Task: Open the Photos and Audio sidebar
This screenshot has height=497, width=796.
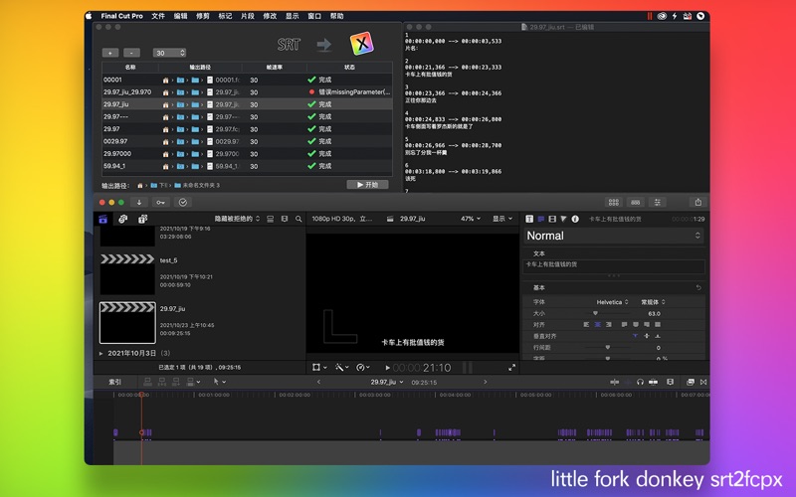Action: point(122,219)
